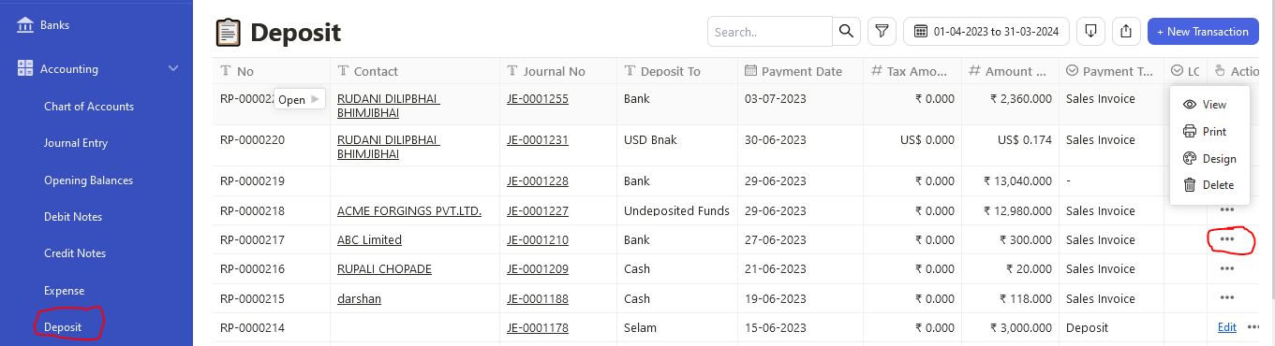Choose Design from the context menu
This screenshot has width=1275, height=346.
coord(1209,159)
